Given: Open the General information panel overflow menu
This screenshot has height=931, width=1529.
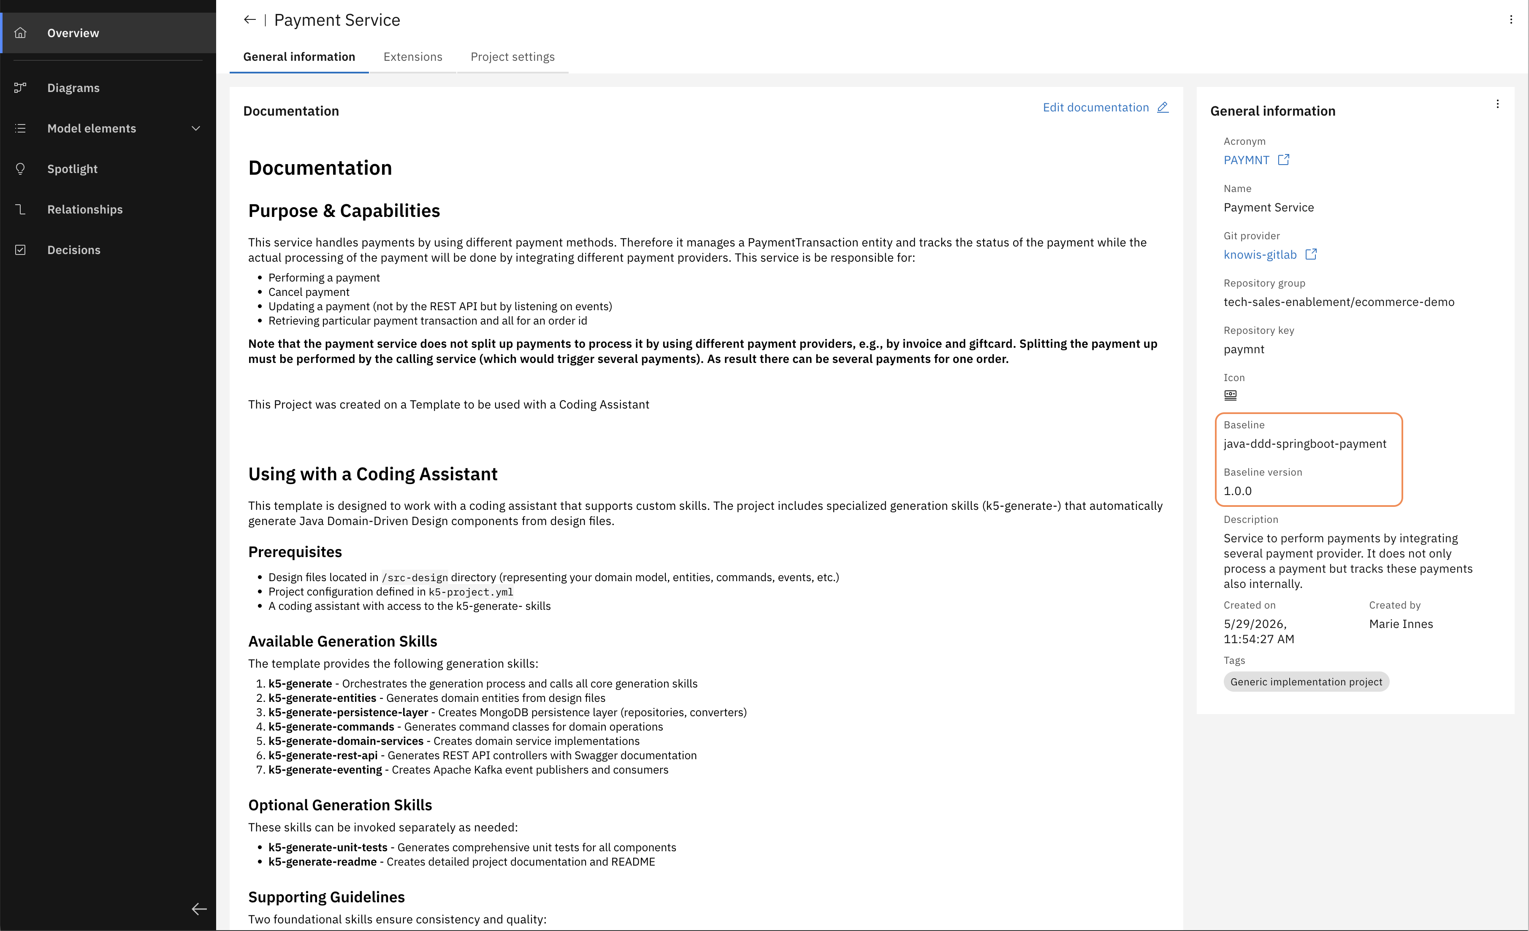Looking at the screenshot, I should pos(1497,105).
